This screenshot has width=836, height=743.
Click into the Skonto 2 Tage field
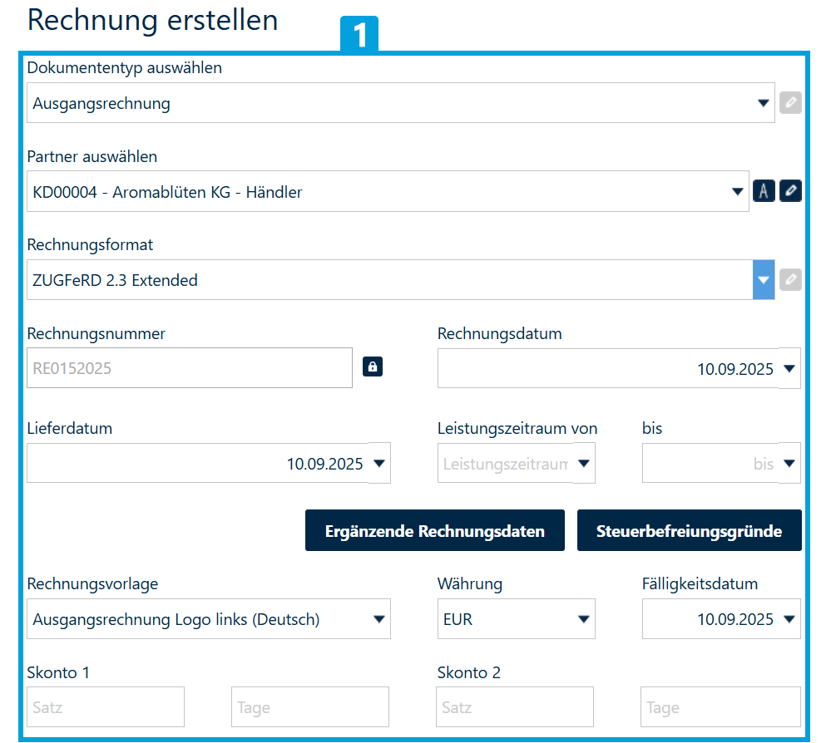(720, 706)
